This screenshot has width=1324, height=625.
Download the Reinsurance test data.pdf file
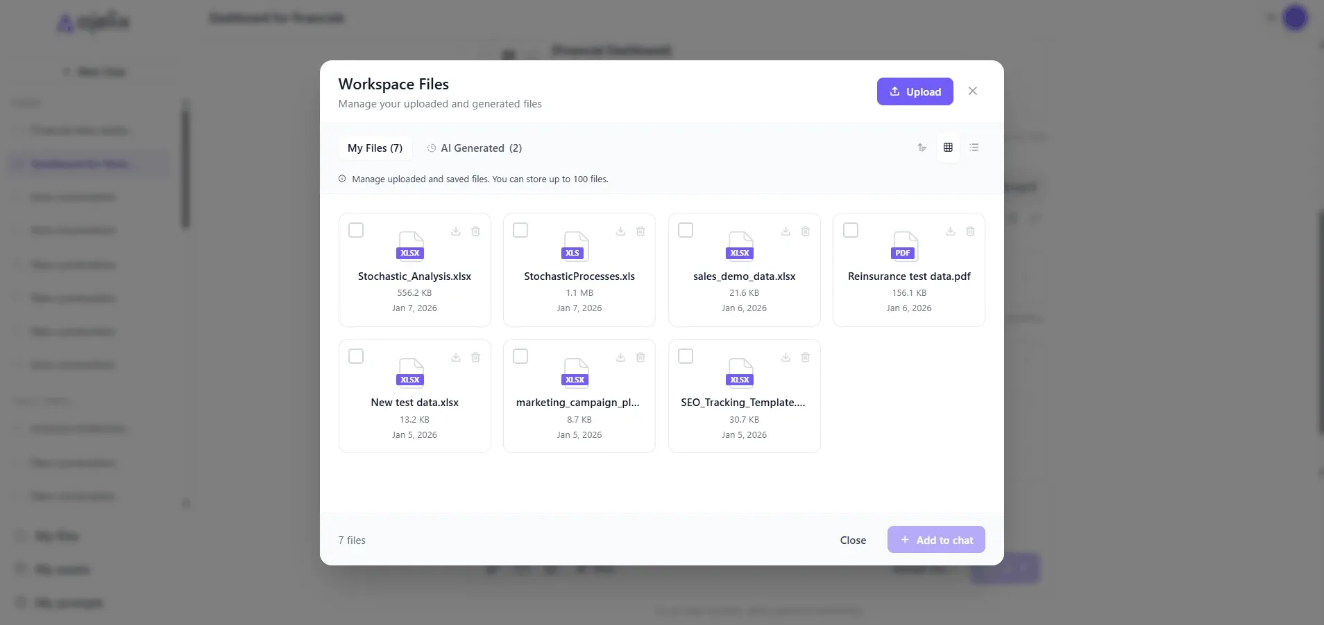pyautogui.click(x=949, y=231)
